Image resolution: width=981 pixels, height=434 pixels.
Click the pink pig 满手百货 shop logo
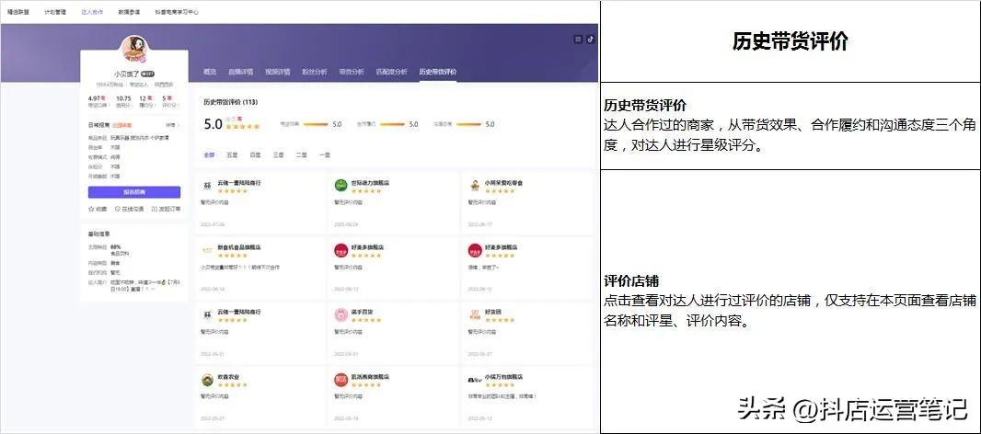pyautogui.click(x=341, y=314)
